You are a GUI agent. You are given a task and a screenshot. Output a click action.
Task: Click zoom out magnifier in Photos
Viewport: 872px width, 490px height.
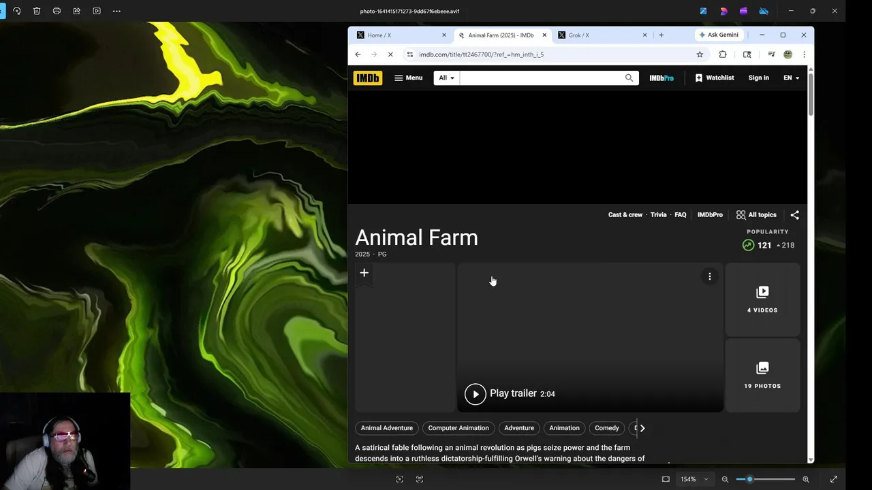point(725,479)
